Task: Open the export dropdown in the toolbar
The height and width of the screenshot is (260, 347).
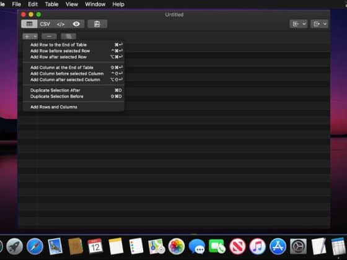Action: click(x=319, y=24)
